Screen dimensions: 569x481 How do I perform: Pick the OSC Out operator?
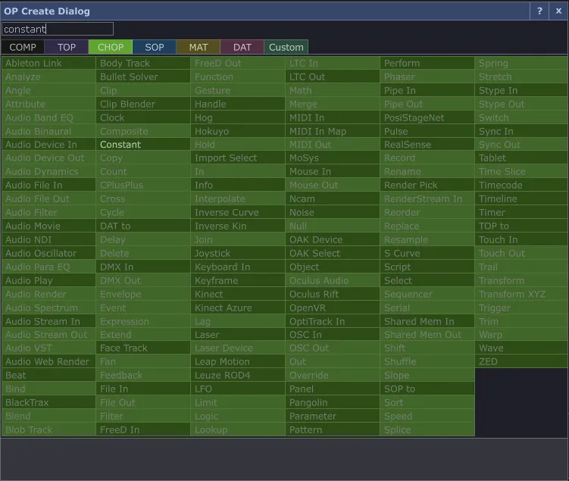[x=333, y=348]
